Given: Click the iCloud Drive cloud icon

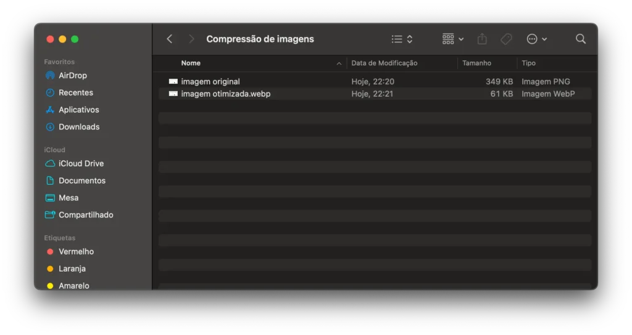Looking at the screenshot, I should point(50,164).
